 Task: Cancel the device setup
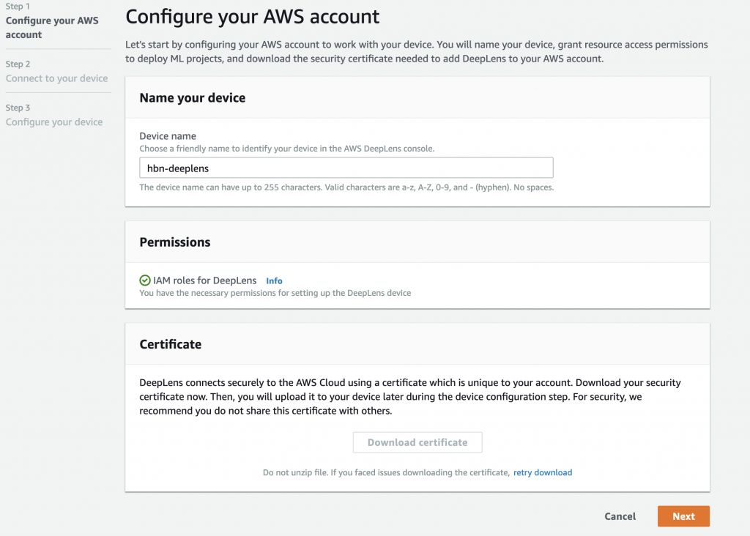620,516
